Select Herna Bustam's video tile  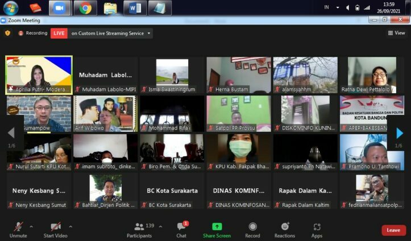coord(239,75)
